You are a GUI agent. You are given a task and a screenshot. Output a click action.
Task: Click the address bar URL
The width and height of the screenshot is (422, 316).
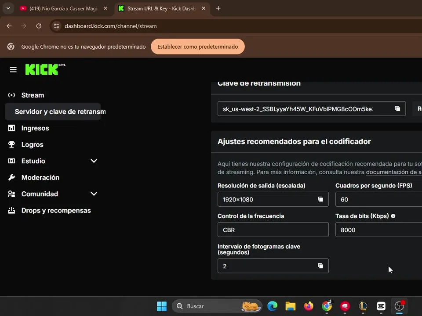pos(111,26)
